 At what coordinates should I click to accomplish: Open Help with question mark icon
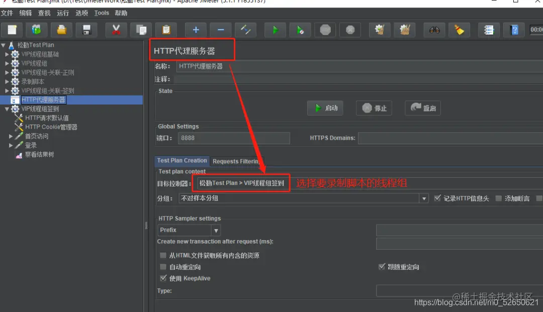click(x=514, y=30)
